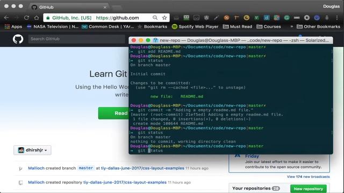This screenshot has height=193, width=344.
Task: Click the green V extension icon
Action: click(256, 18)
